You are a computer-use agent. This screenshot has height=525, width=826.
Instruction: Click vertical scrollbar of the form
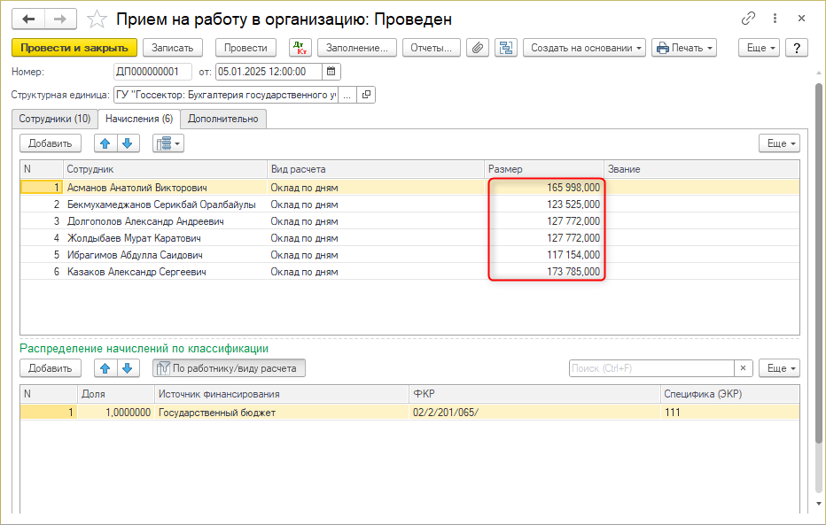coord(819,263)
